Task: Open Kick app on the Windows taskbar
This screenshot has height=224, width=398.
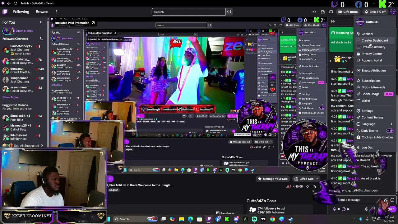Action: click(227, 219)
